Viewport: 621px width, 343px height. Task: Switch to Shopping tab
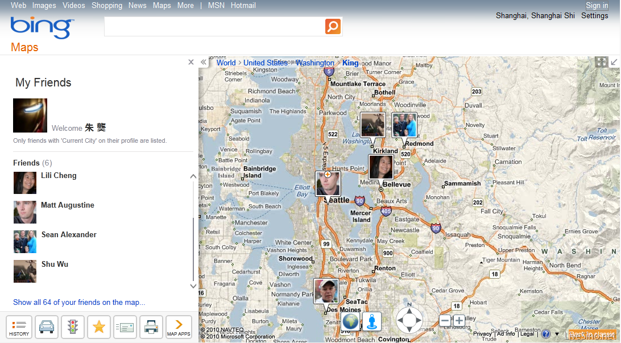tap(107, 6)
